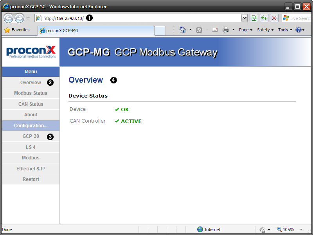Open Overview in the side menu

pos(31,83)
